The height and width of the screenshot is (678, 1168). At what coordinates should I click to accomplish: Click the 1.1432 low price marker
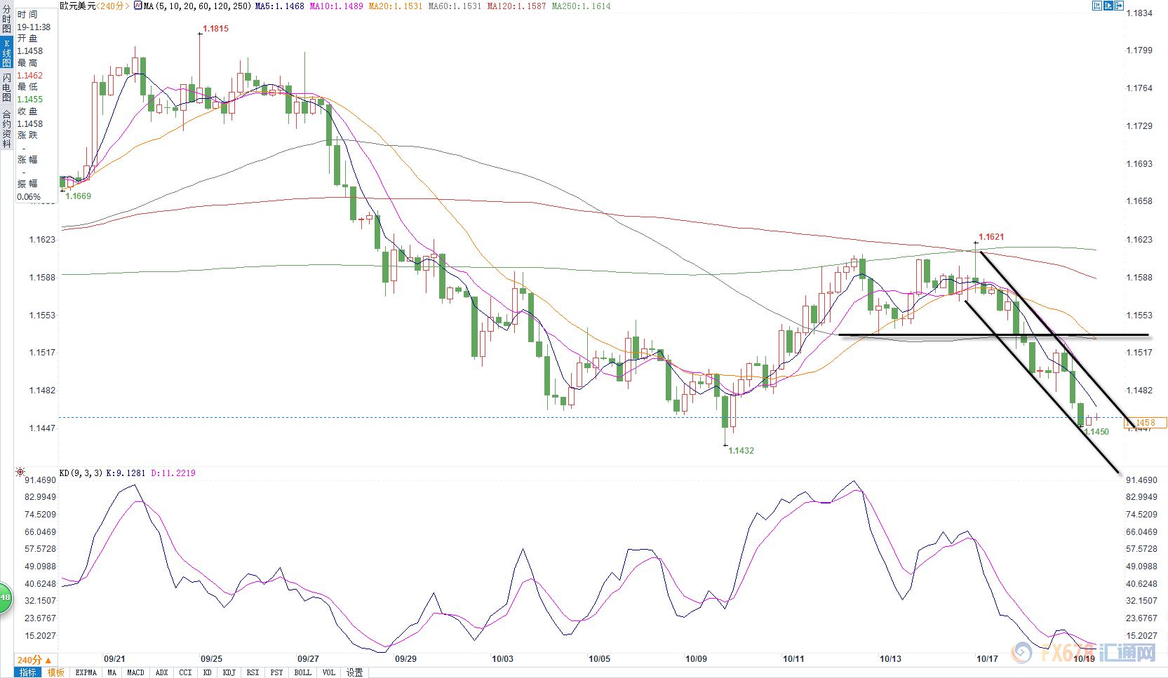[x=741, y=451]
